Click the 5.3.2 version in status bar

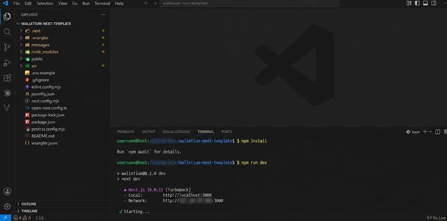[x=40, y=218]
